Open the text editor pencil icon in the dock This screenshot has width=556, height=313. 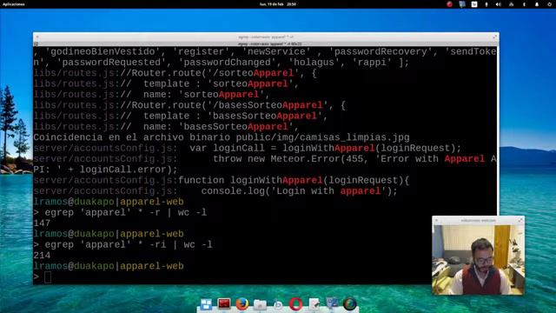pyautogui.click(x=314, y=304)
